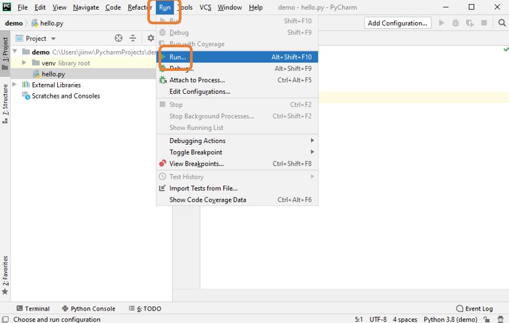The width and height of the screenshot is (509, 323).
Task: Expand External Libraries node
Action: coord(14,84)
